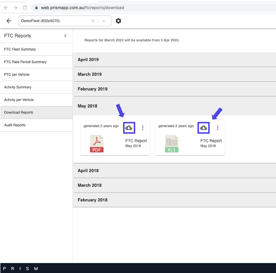Collapse the May 2018 reports section
Viewport: 276px width, 273px height.
point(174,106)
